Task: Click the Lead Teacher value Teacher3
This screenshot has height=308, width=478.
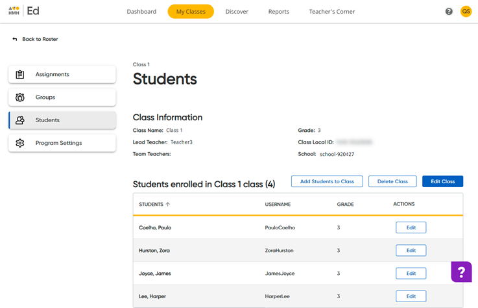Action: 182,142
